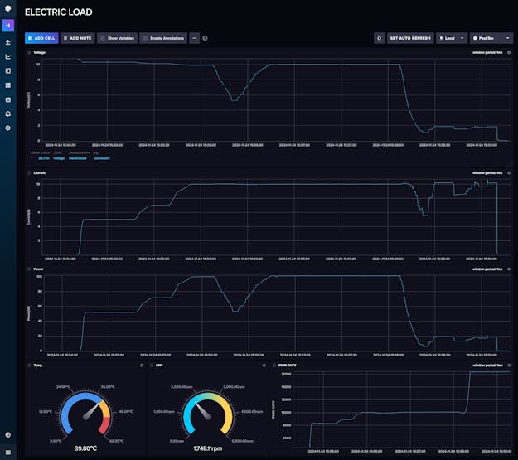
Task: Click the Add Note button
Action: coord(78,38)
